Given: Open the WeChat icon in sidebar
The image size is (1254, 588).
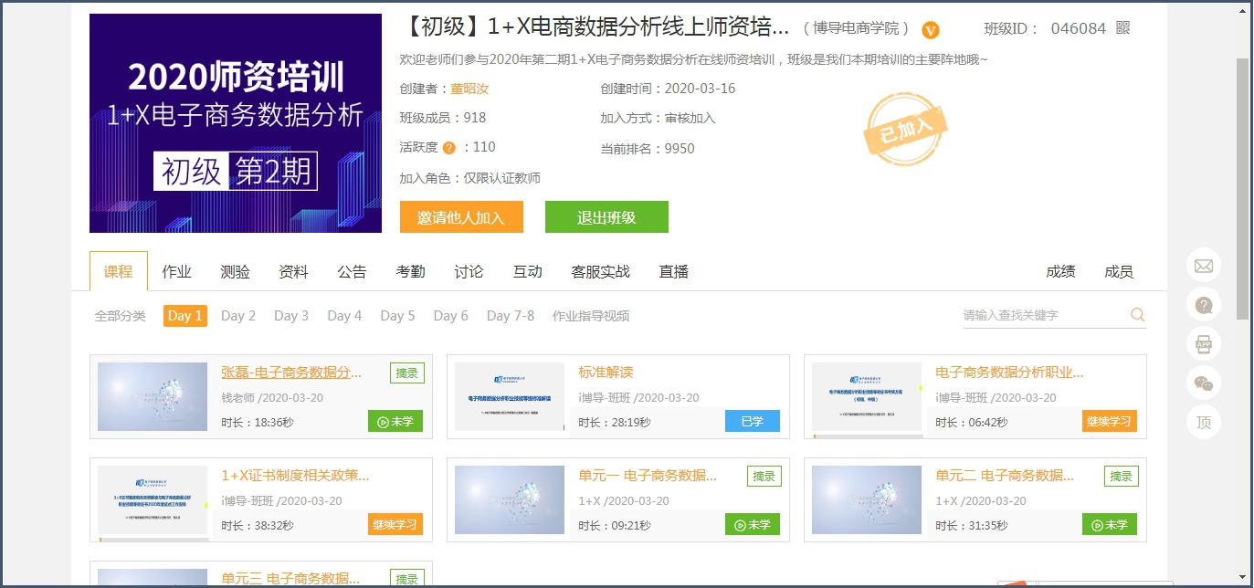Looking at the screenshot, I should pyautogui.click(x=1203, y=383).
